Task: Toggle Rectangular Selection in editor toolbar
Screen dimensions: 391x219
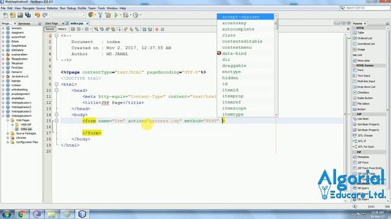Action: click(119, 29)
